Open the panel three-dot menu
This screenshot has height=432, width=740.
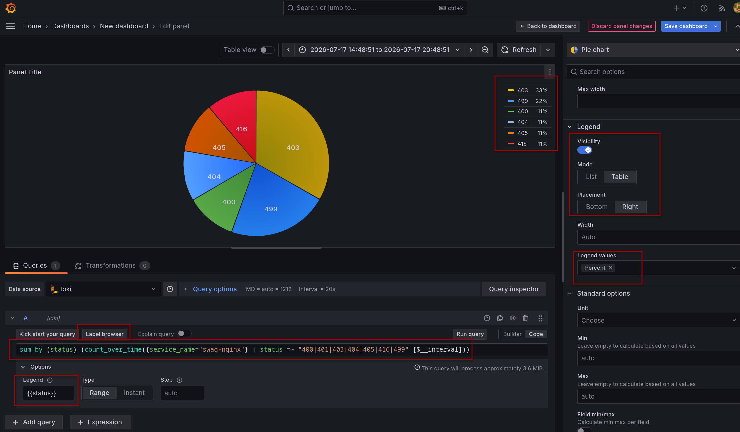550,72
